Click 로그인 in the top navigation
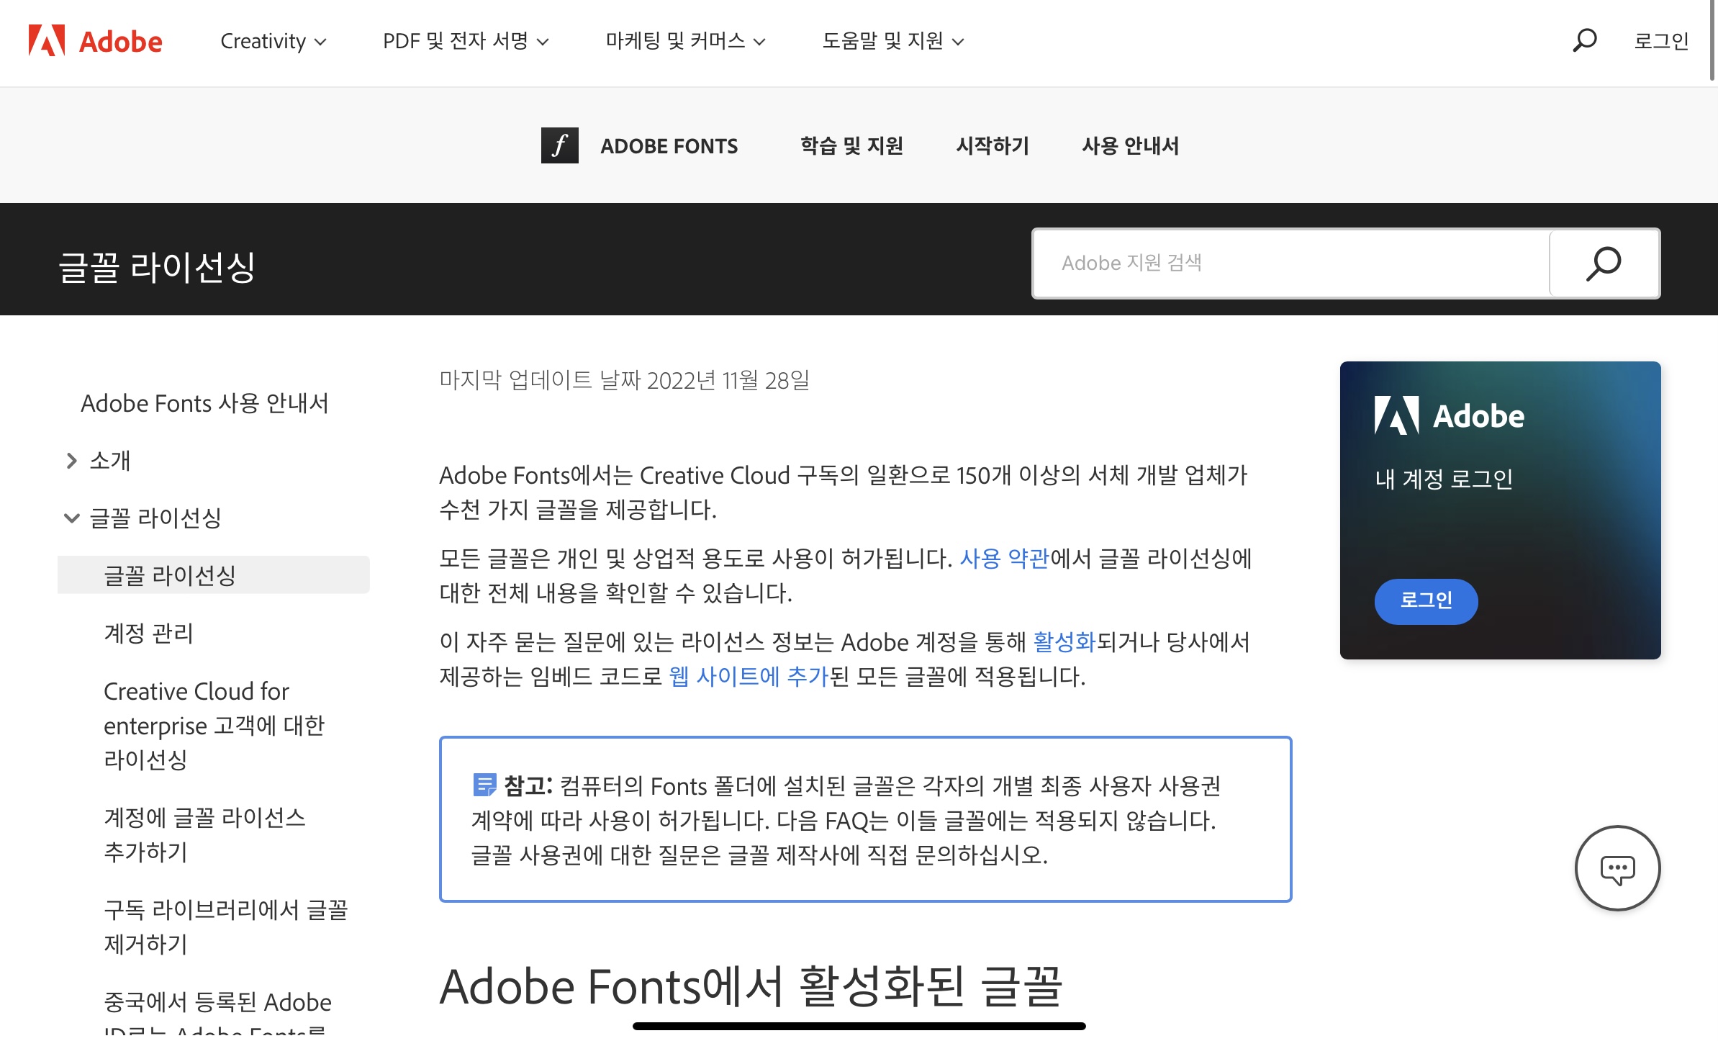The width and height of the screenshot is (1718, 1041). (1660, 41)
